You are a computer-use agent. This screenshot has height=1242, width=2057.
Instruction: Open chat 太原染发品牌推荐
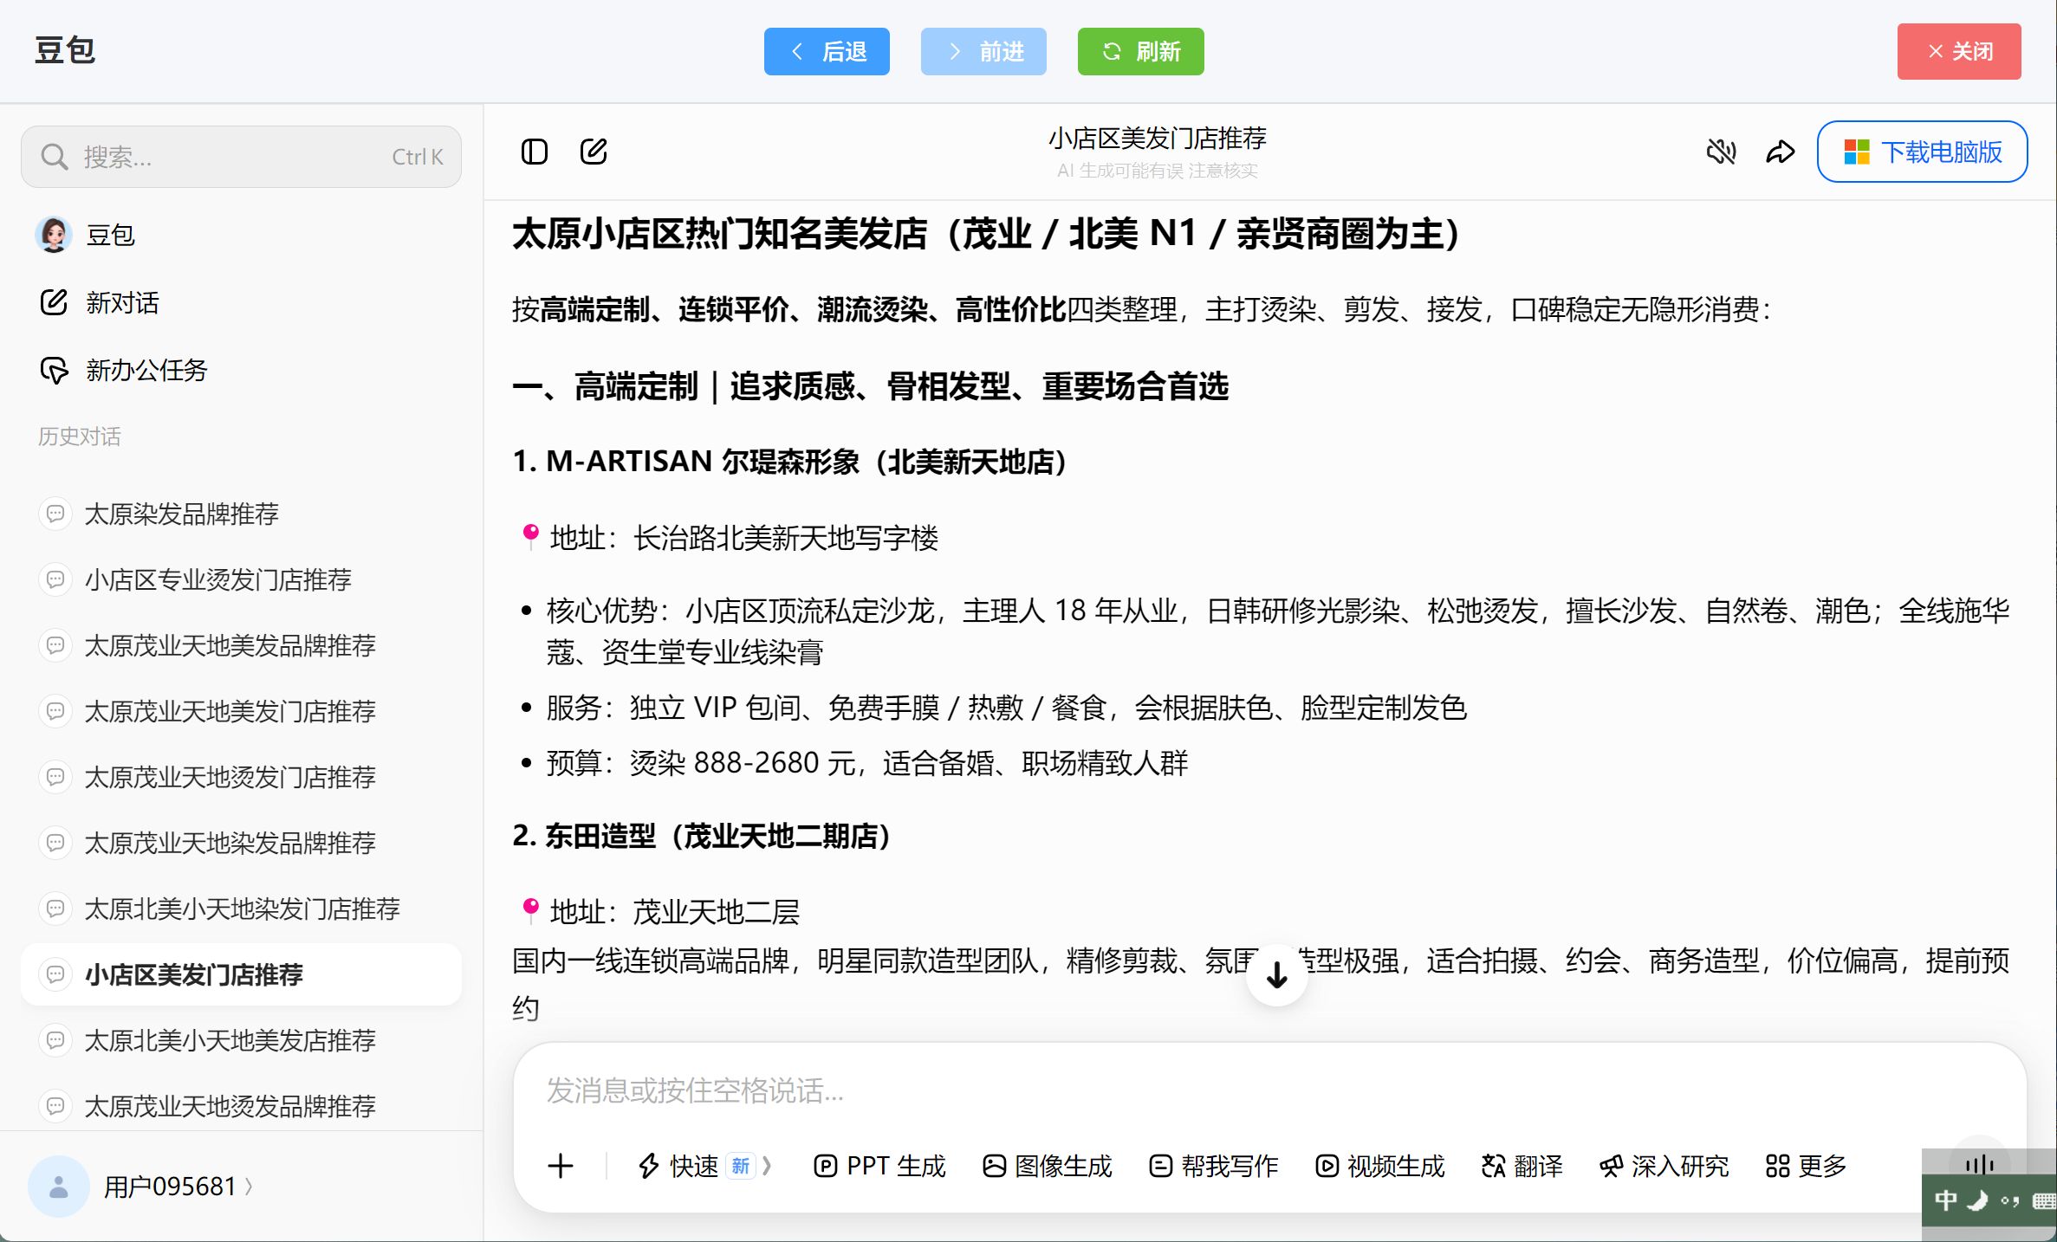coord(241,514)
